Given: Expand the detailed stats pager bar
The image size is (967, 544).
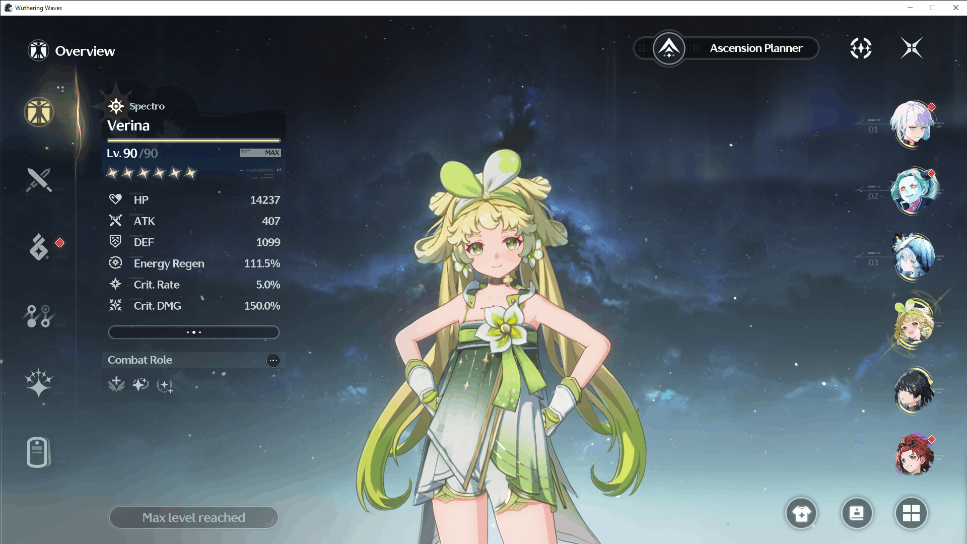Looking at the screenshot, I should click(194, 332).
